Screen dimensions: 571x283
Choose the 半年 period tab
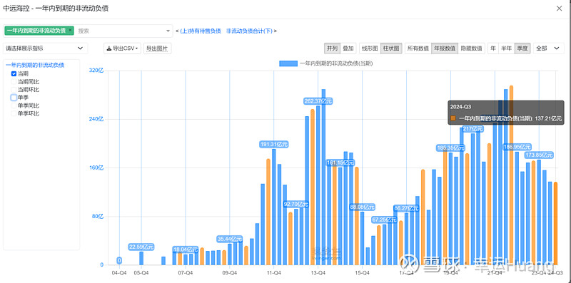click(506, 48)
